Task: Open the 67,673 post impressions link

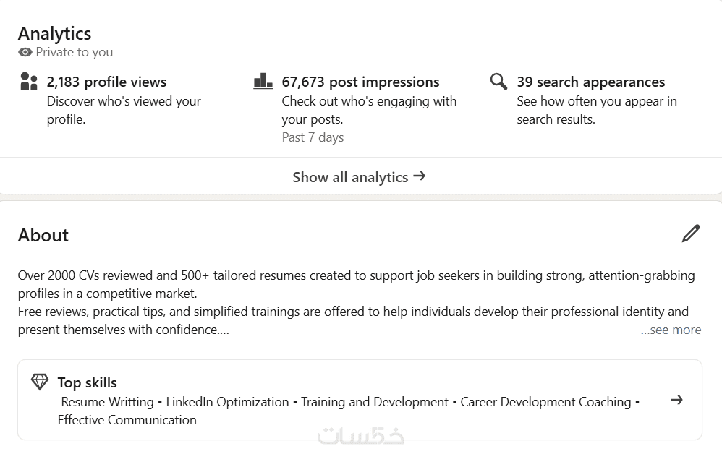Action: point(360,82)
